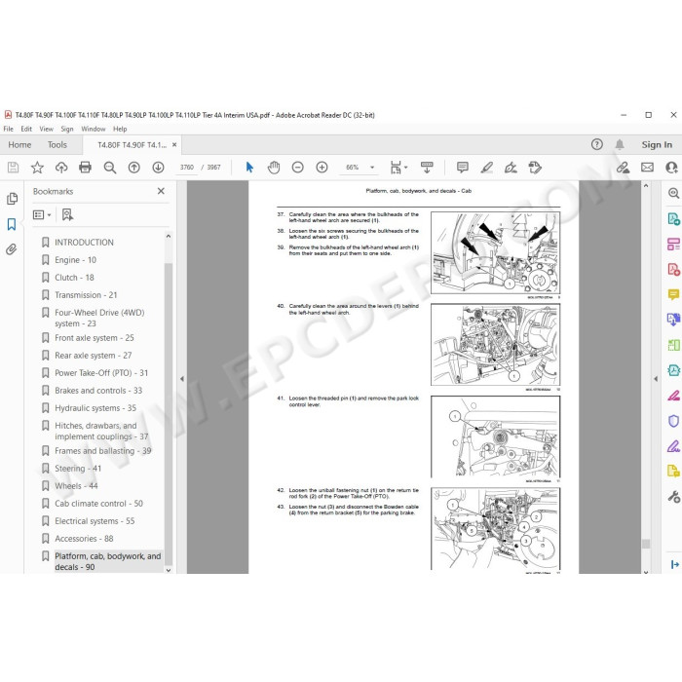Add file to starred with star icon
The width and height of the screenshot is (682, 682).
(37, 168)
